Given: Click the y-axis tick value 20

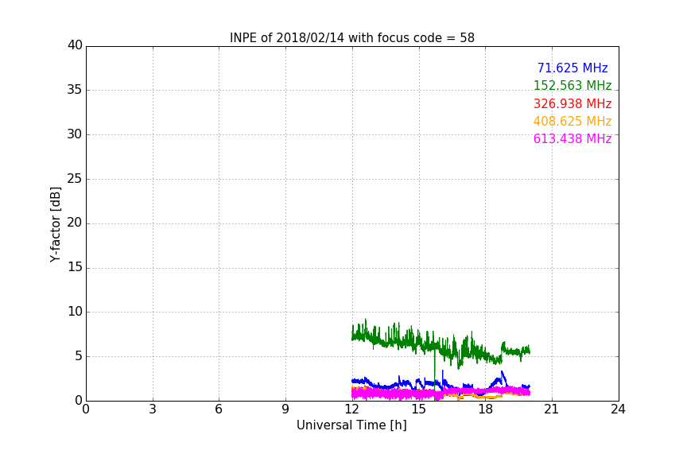Looking at the screenshot, I should coord(75,223).
